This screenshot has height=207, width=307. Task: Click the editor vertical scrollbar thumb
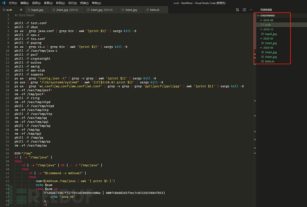tap(255, 31)
